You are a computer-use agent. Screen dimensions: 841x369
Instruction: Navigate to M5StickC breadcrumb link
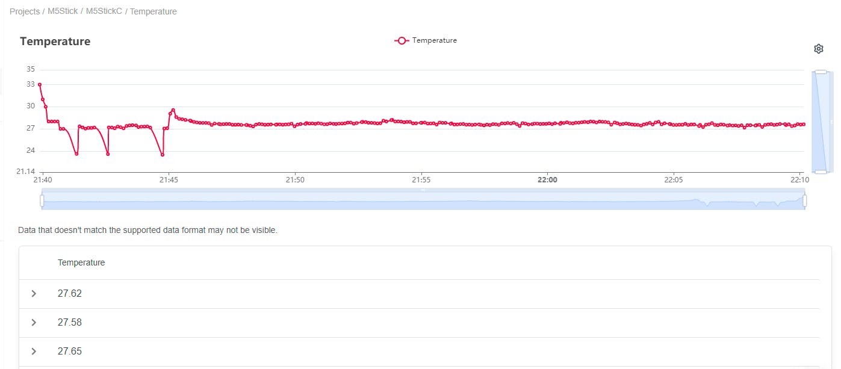coord(104,11)
